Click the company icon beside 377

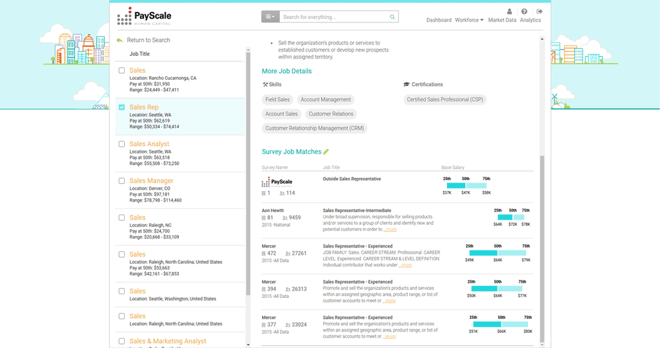[263, 326]
